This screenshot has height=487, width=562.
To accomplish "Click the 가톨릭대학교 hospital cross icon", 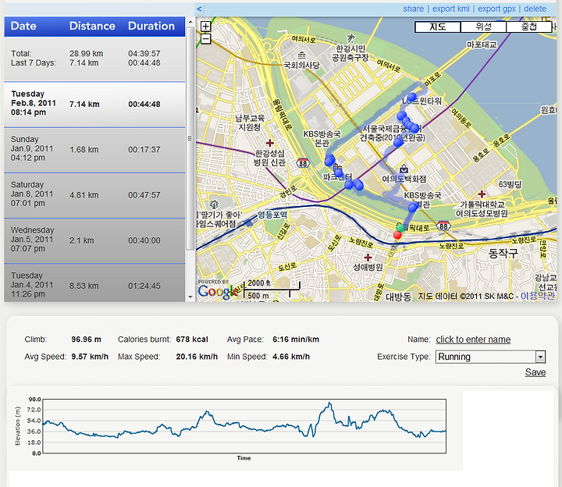I will click(482, 194).
